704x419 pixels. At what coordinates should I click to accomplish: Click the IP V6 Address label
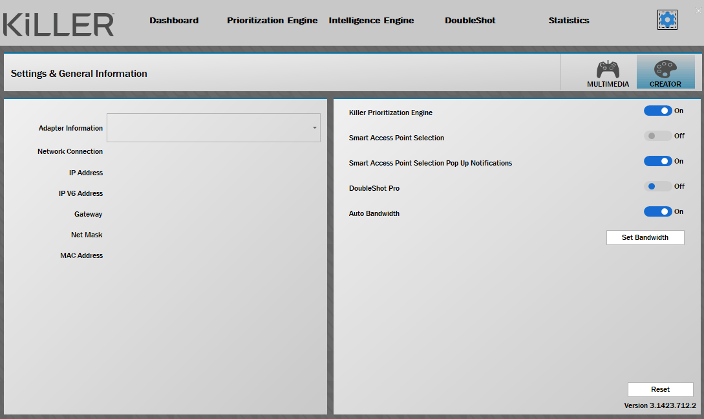(81, 193)
